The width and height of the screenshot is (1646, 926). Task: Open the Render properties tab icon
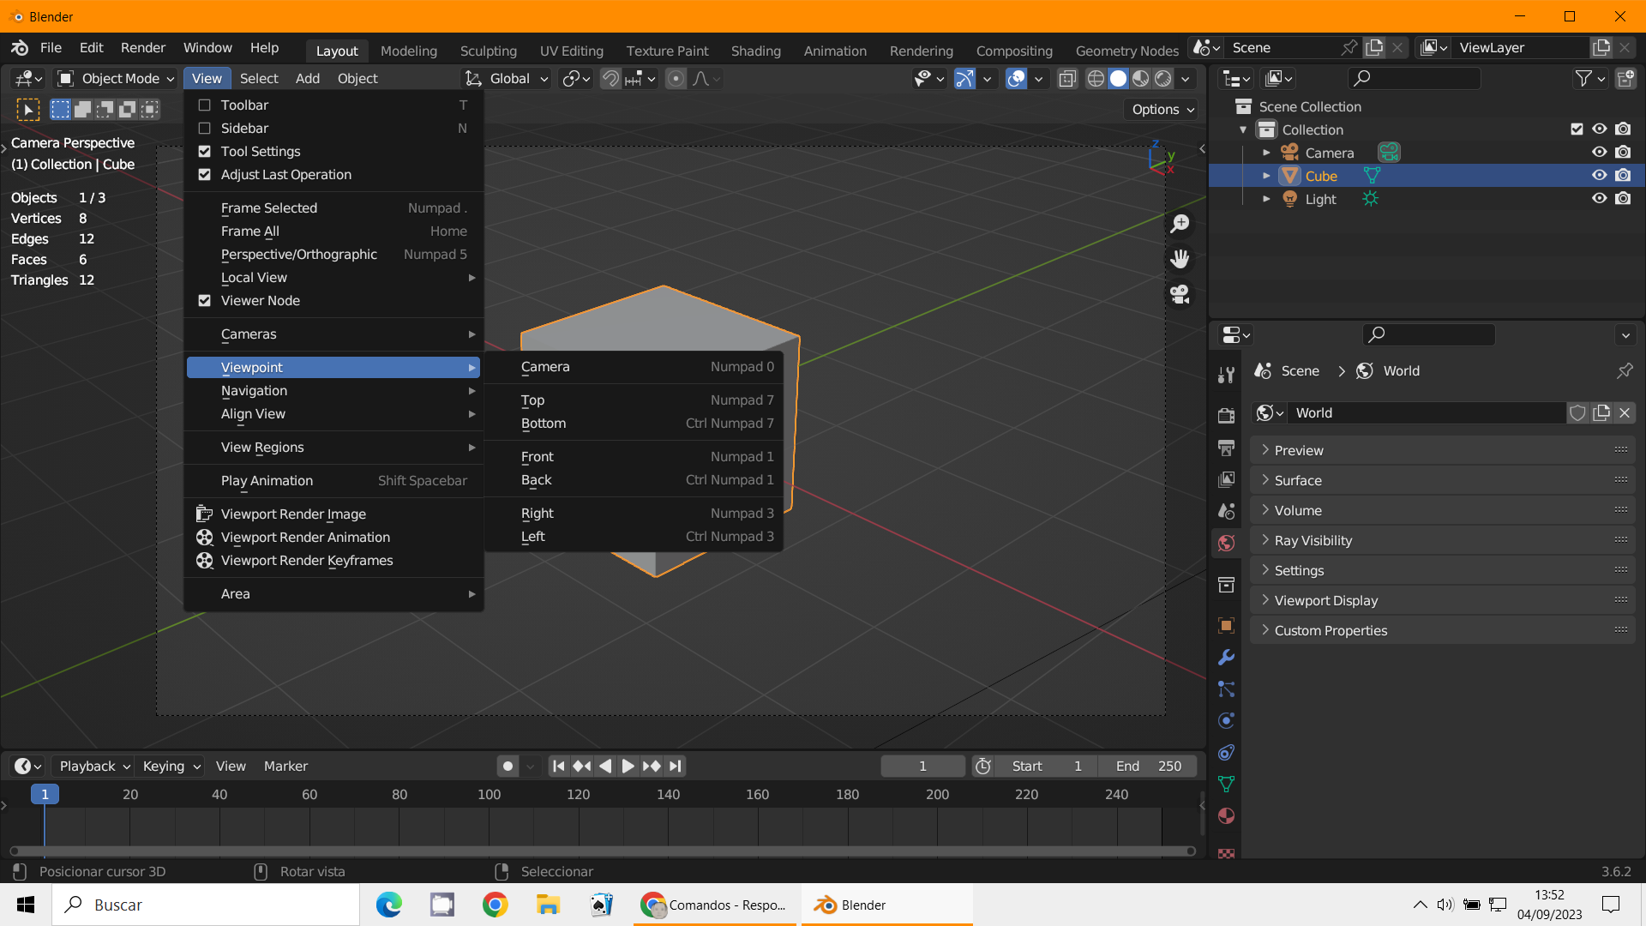click(x=1226, y=415)
